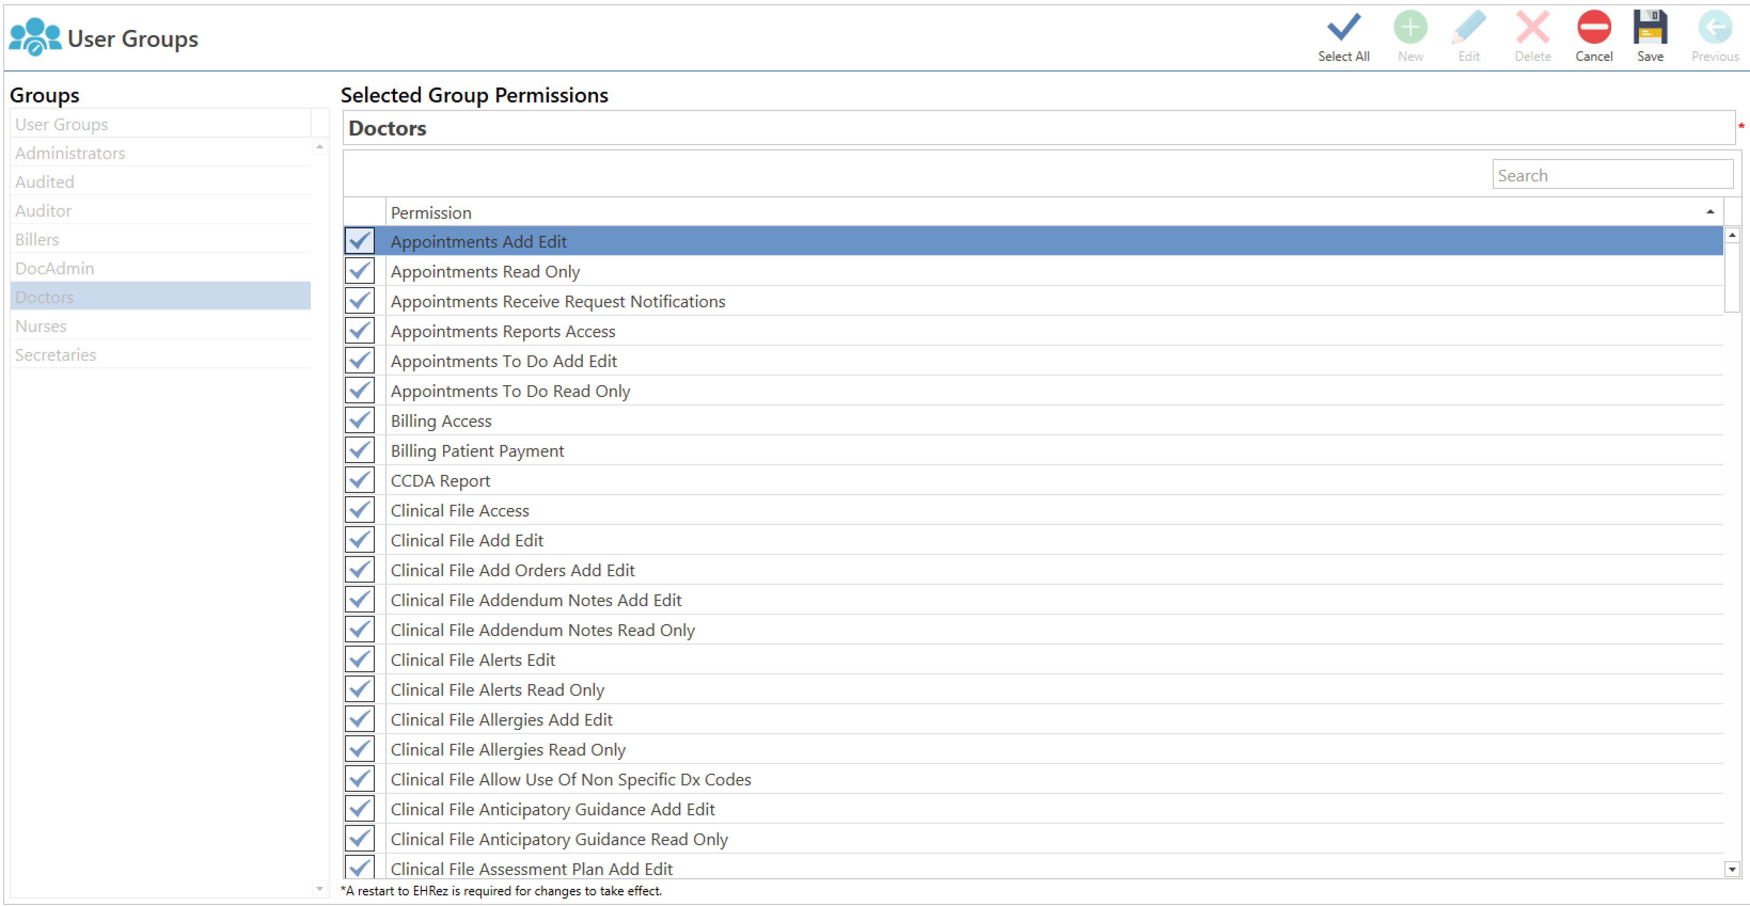The width and height of the screenshot is (1750, 906).
Task: Click Permission column sort arrow
Action: pos(1709,212)
